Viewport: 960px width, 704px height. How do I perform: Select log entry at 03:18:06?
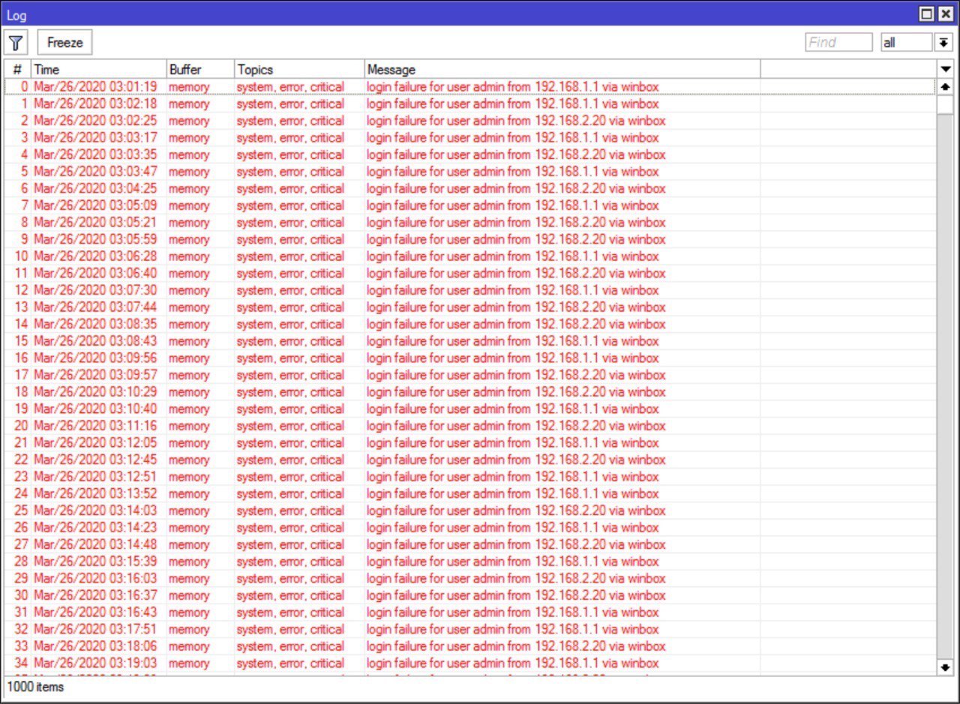470,646
